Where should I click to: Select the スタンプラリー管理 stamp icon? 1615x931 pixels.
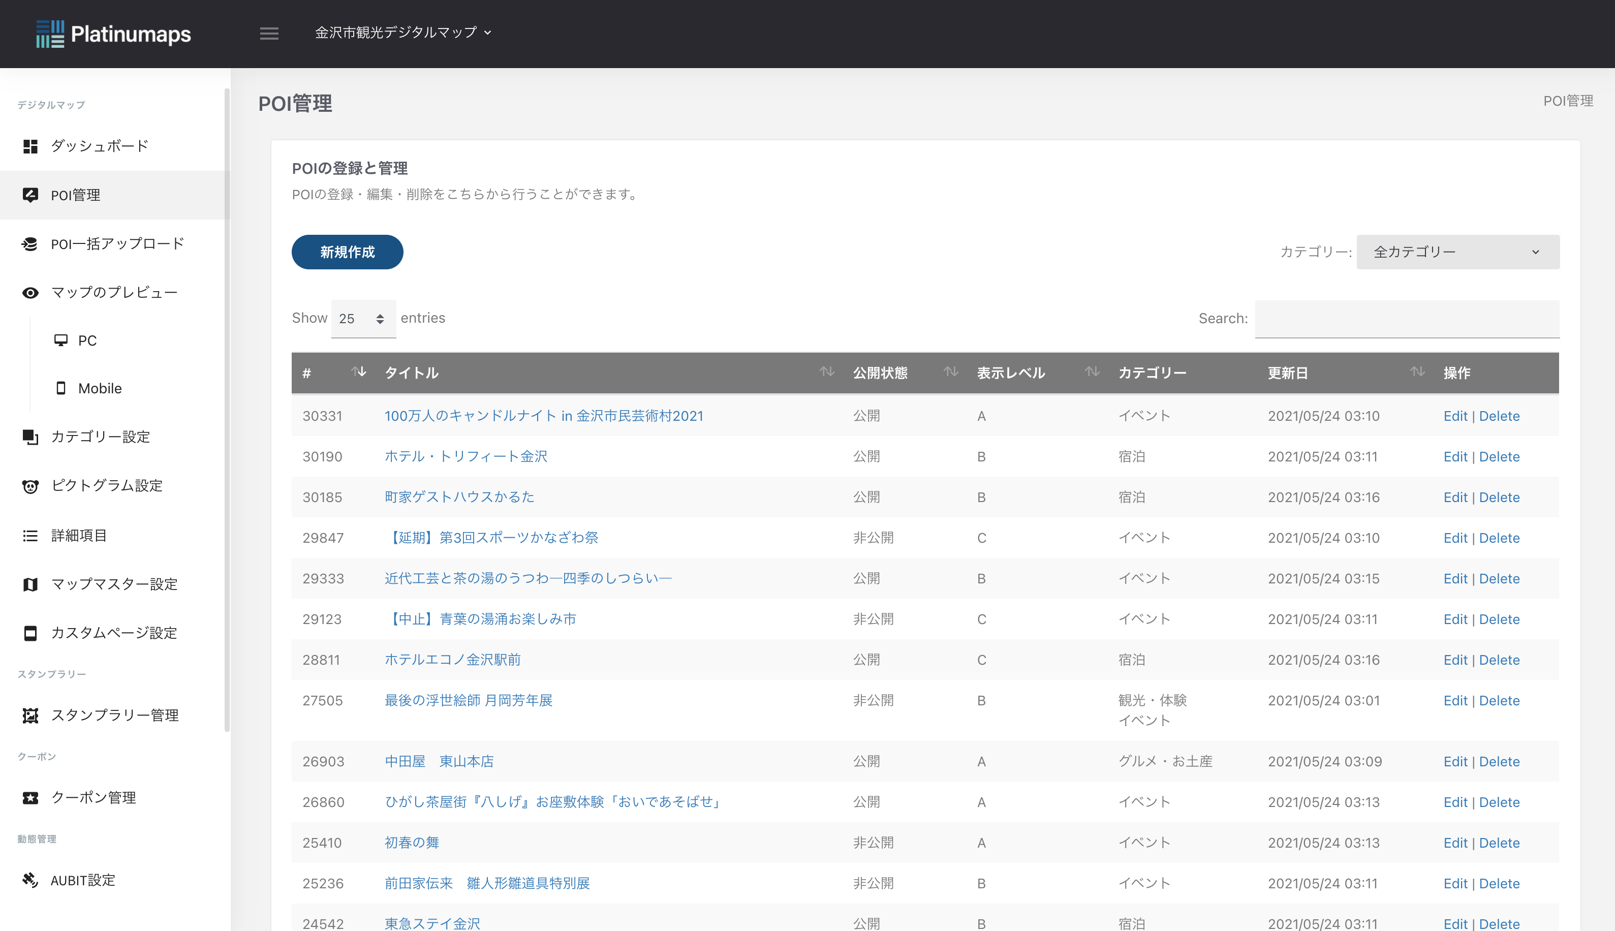tap(30, 716)
